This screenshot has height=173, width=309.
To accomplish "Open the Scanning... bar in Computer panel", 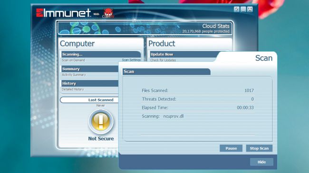I will click(101, 54).
